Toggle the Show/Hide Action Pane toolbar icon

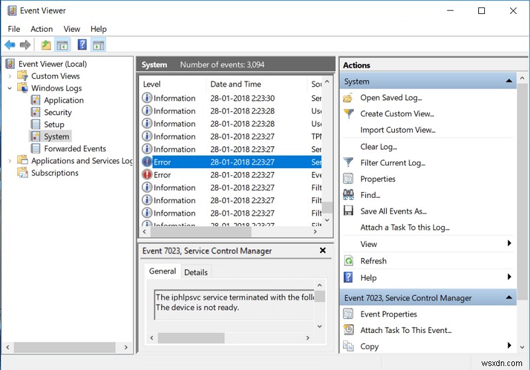98,44
